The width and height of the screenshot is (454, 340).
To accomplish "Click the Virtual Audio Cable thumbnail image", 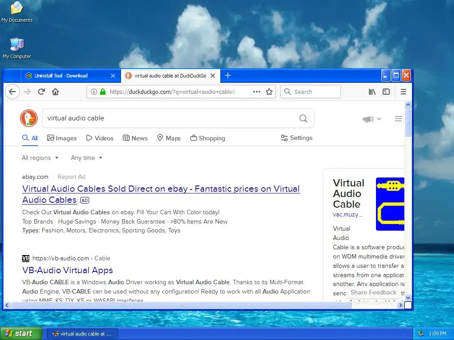I will [x=390, y=204].
